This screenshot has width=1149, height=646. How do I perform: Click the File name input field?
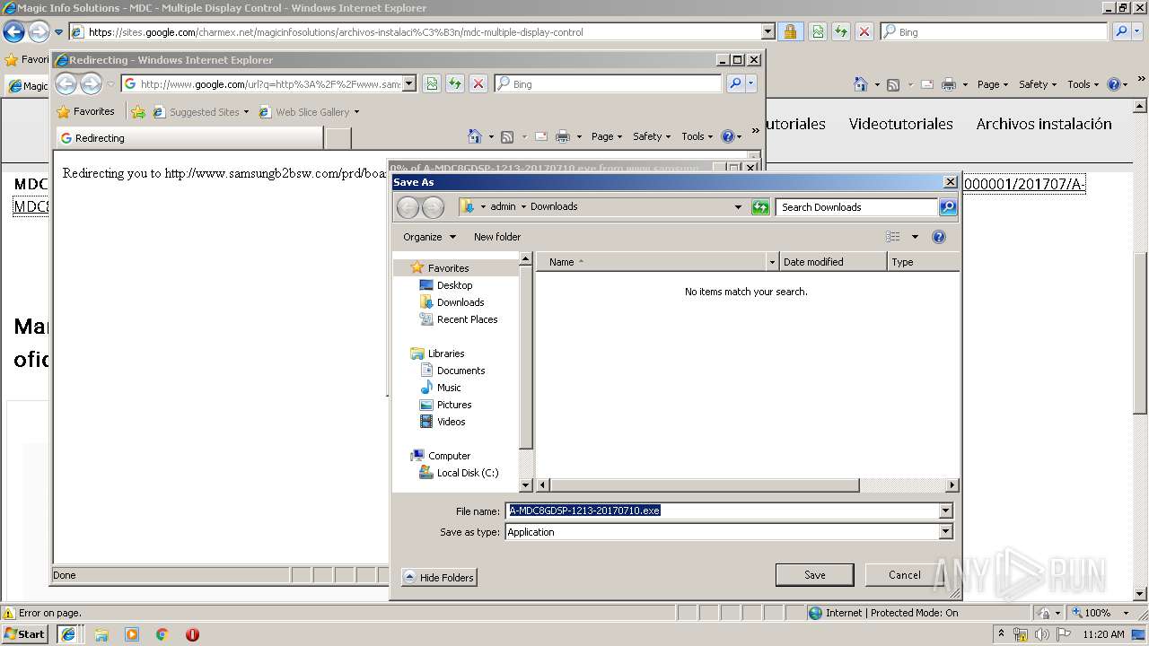(x=722, y=511)
